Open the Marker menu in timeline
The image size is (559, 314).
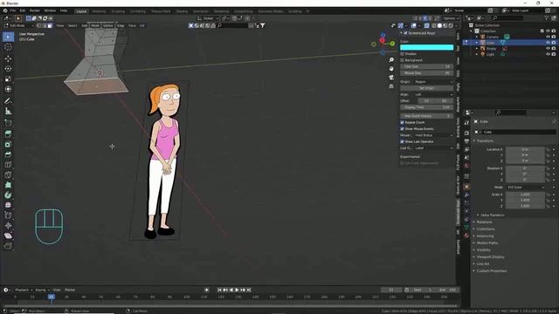pyautogui.click(x=70, y=290)
